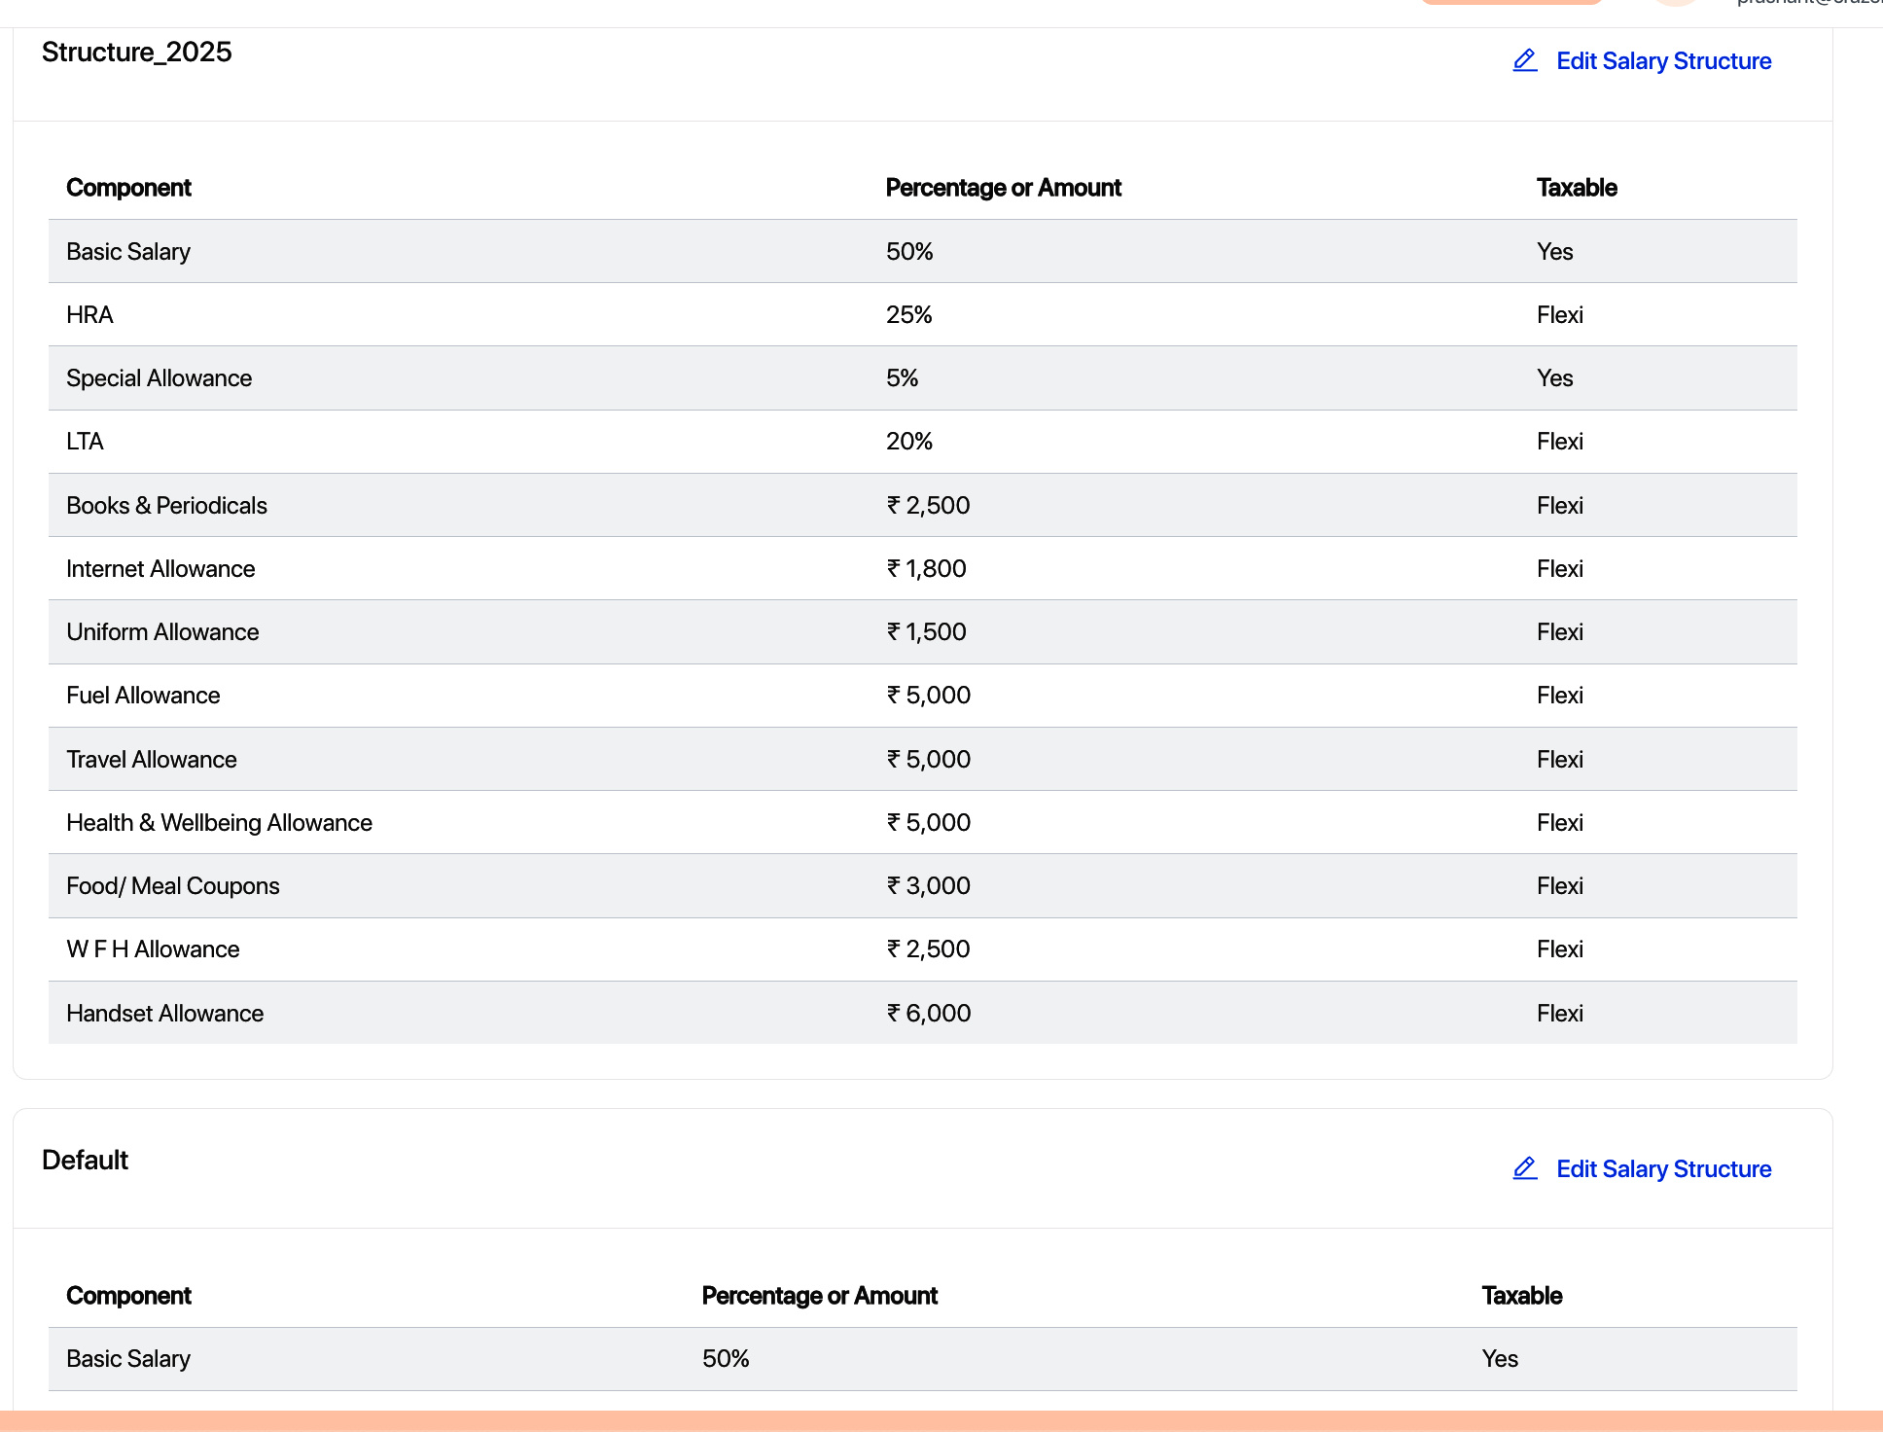Image resolution: width=1883 pixels, height=1432 pixels.
Task: Click the Uniform Allowance amount ₹ 1,500
Action: point(927,632)
